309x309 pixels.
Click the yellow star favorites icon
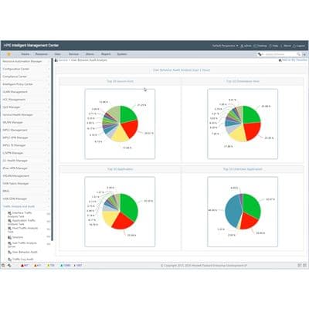9,54
